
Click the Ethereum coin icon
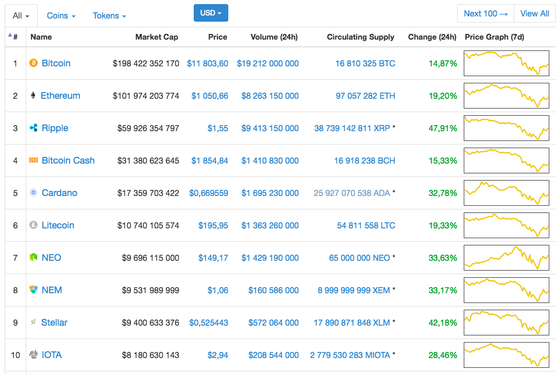(32, 96)
